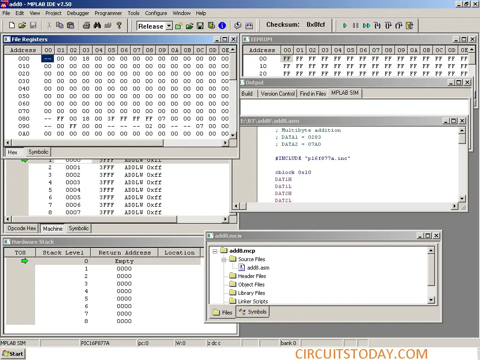480x360 pixels.
Task: Click the Step Into debugger icon
Action: pos(377,26)
